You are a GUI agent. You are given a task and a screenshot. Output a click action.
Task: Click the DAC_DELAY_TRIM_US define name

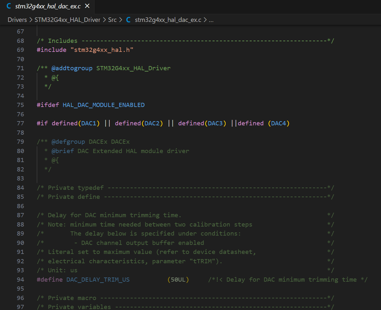[x=98, y=279]
